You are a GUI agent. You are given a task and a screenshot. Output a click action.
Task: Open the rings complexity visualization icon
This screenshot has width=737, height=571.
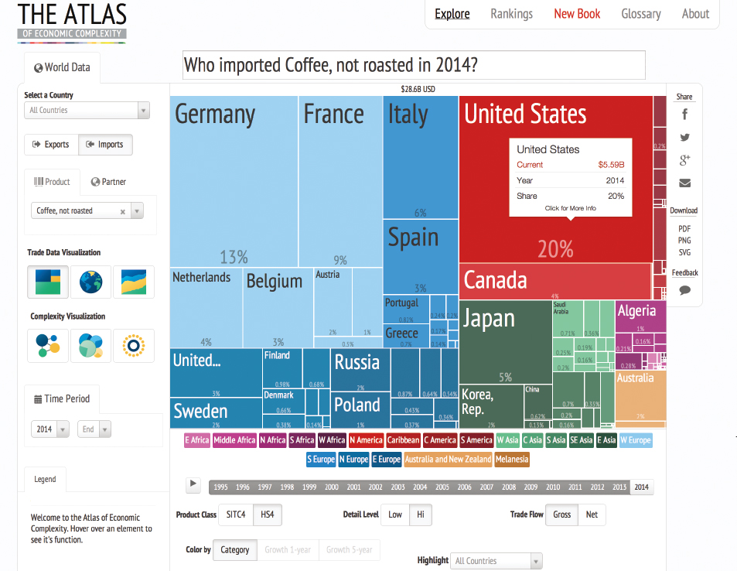pyautogui.click(x=134, y=346)
